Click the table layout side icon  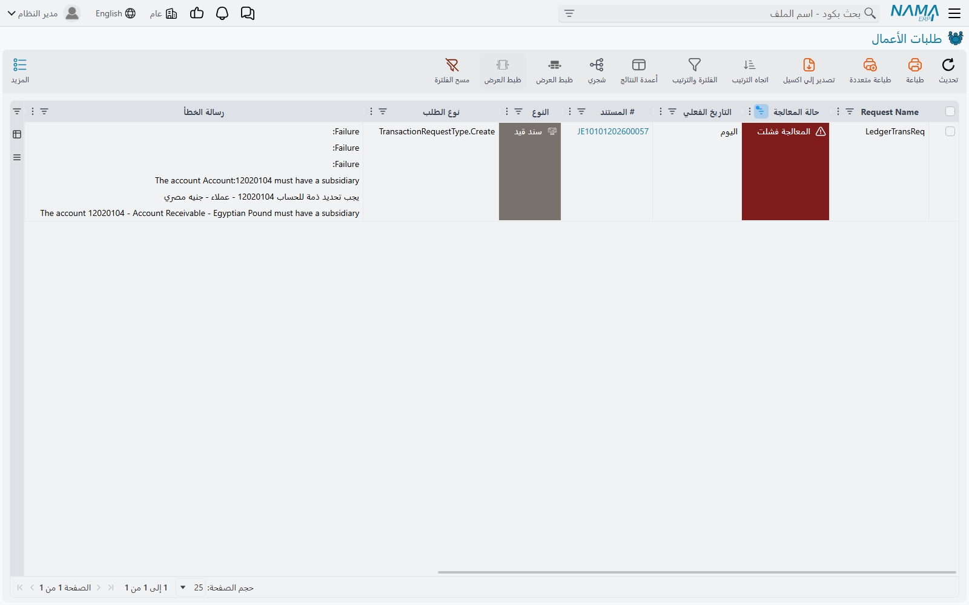[x=17, y=134]
